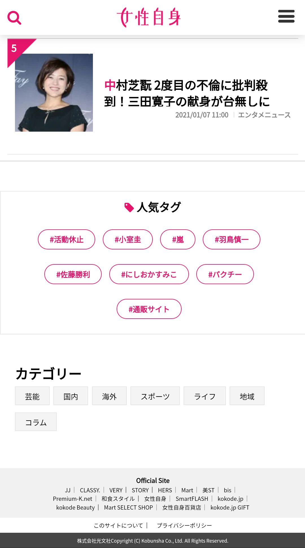This screenshot has height=548, width=305.
Task: Open the hamburger menu
Action: click(x=286, y=16)
